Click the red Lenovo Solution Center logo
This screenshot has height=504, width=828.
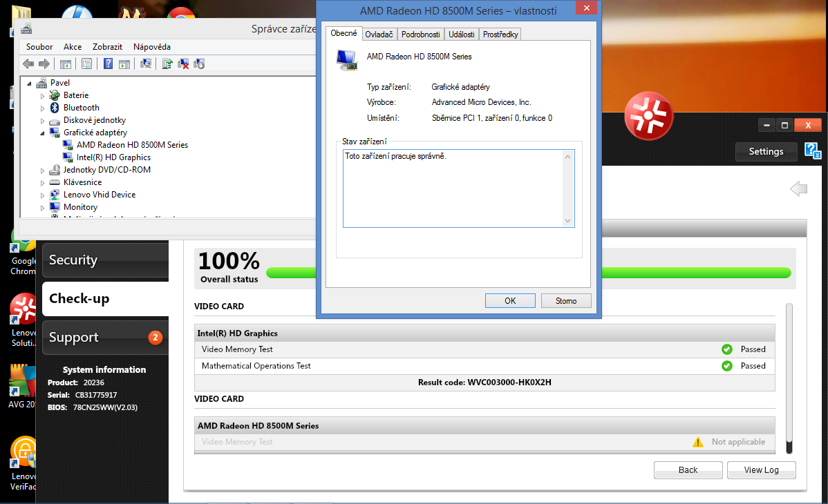tap(648, 115)
